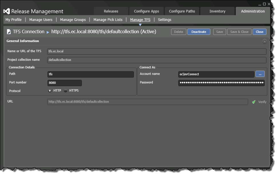The width and height of the screenshot is (279, 176).
Task: Click the Port number input field
Action: coord(65,83)
